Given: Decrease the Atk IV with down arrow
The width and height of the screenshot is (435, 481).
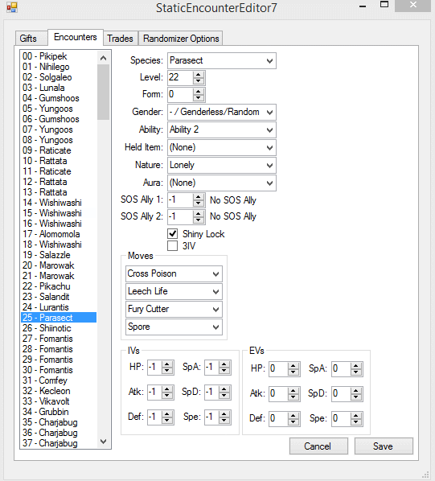Looking at the screenshot, I should pos(167,396).
